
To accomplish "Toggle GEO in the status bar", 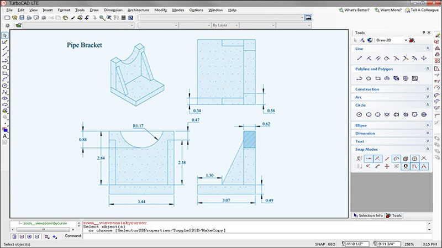I will coord(331,244).
